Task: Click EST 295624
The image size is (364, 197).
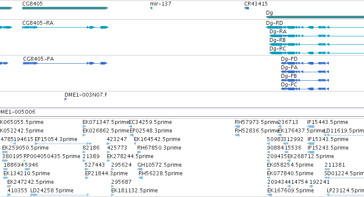Action: point(121,165)
